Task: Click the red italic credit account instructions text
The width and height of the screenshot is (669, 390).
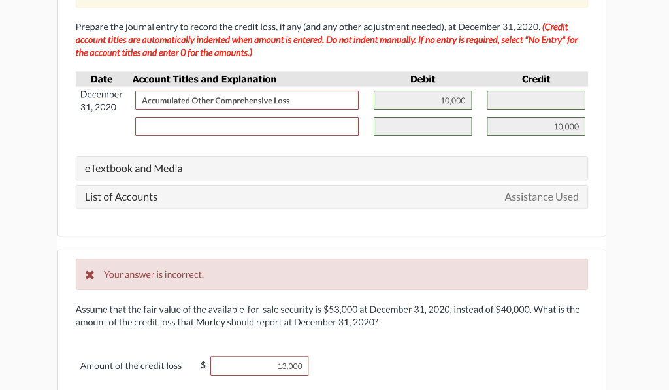Action: tap(327, 40)
